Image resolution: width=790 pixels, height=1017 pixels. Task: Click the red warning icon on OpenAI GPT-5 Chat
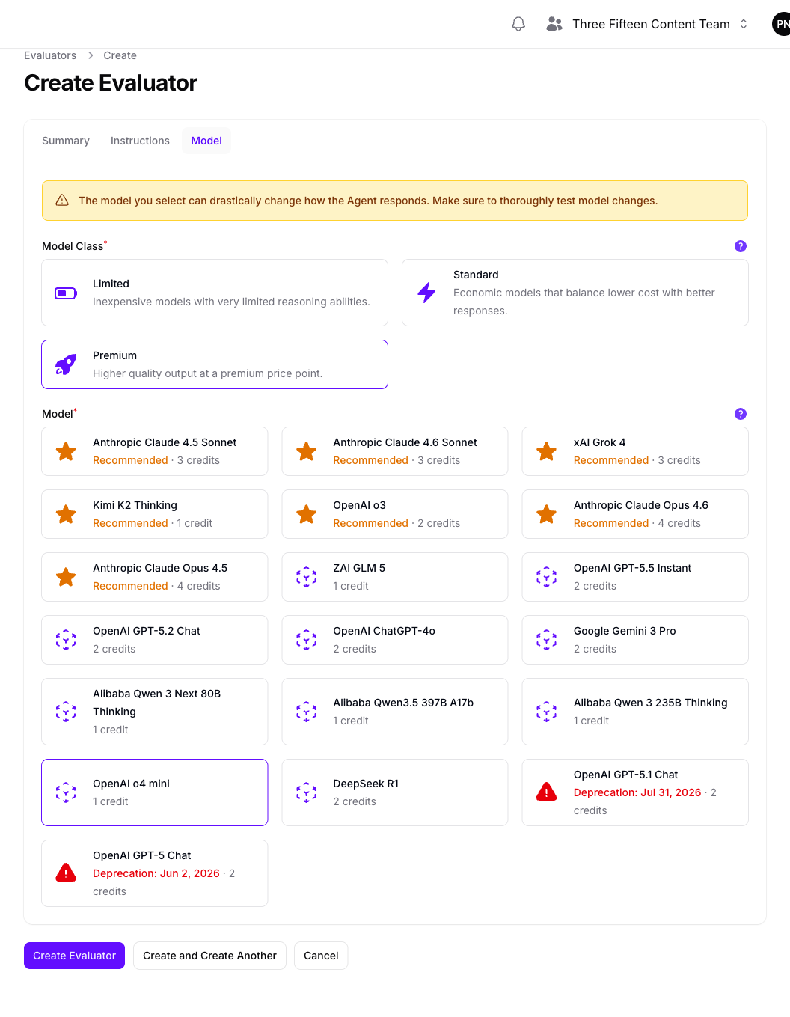[x=66, y=873]
